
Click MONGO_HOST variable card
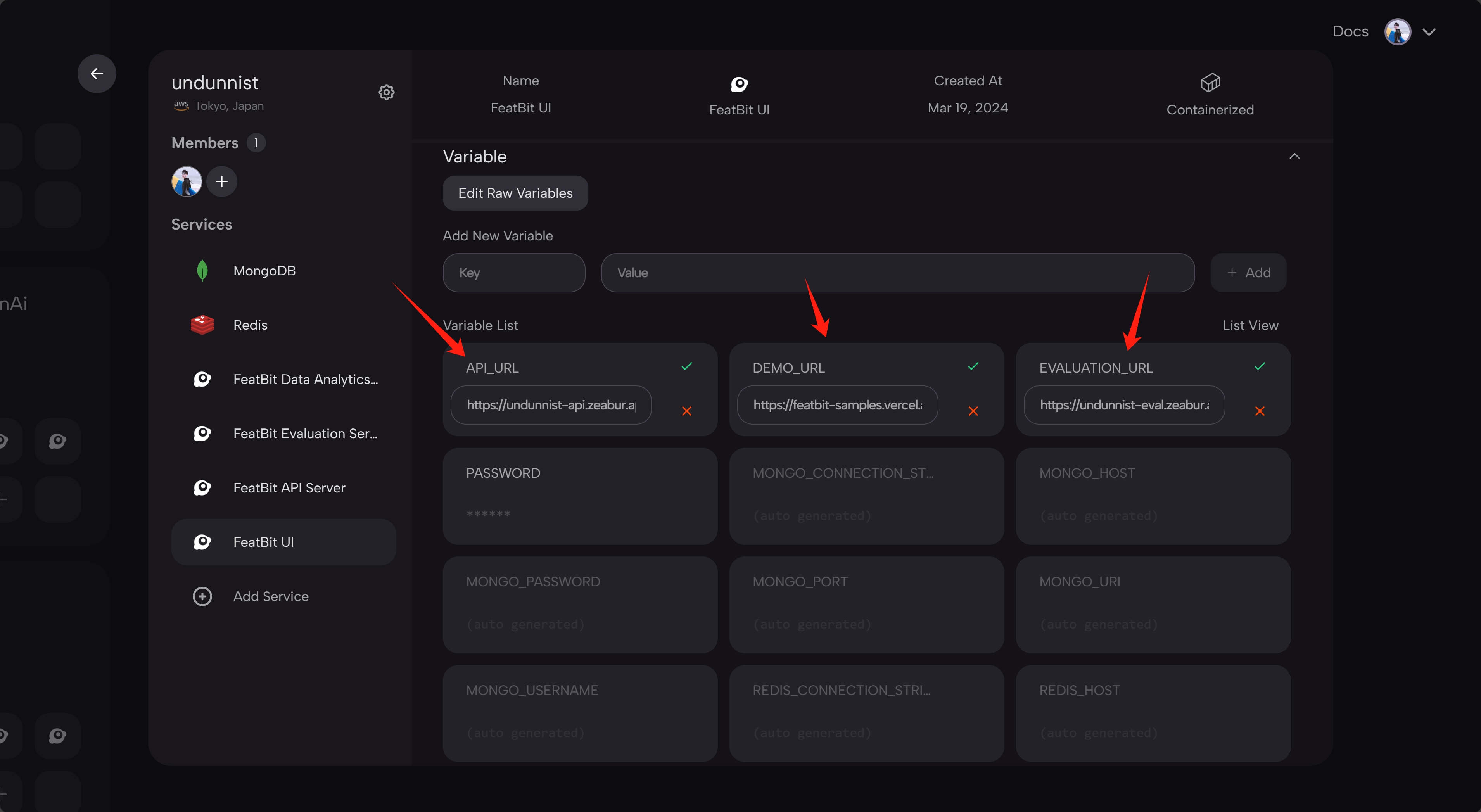pyautogui.click(x=1153, y=496)
